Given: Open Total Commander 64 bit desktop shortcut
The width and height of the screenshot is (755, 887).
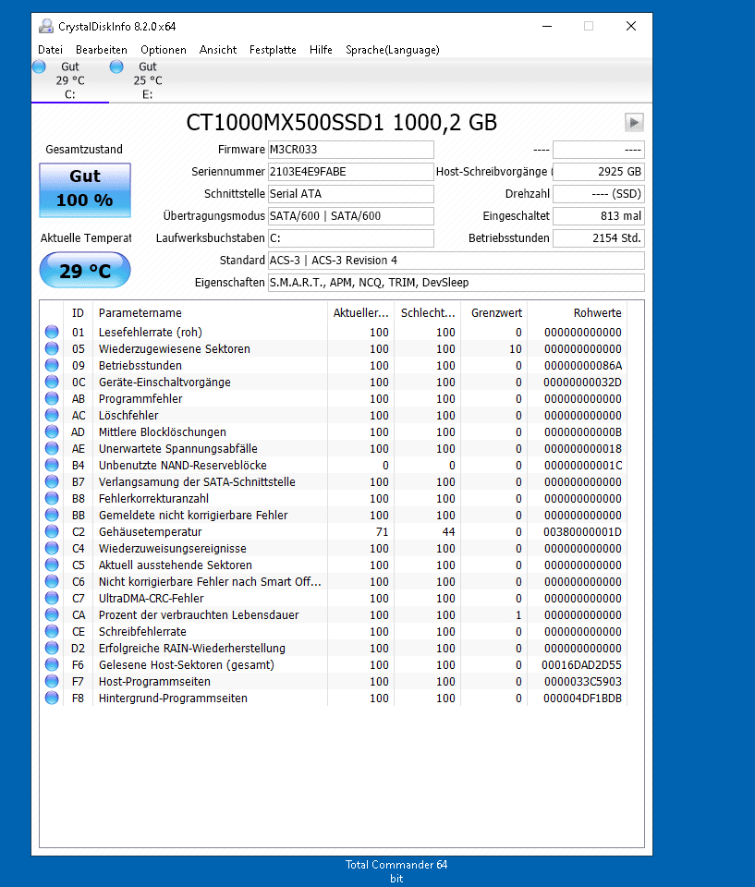Looking at the screenshot, I should tap(396, 871).
